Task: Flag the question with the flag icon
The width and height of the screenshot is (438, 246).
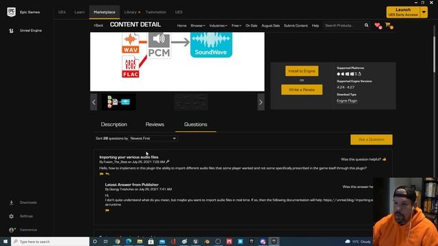Action: click(101, 174)
